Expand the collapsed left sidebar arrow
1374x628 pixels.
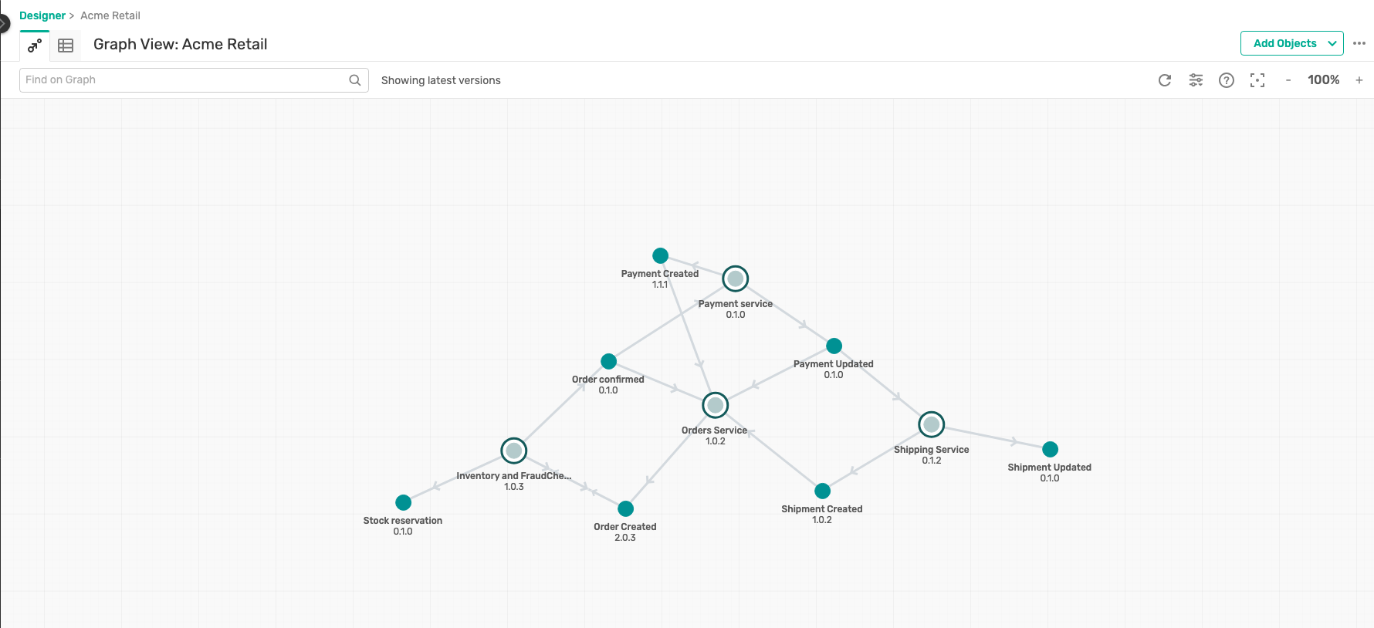coord(3,24)
